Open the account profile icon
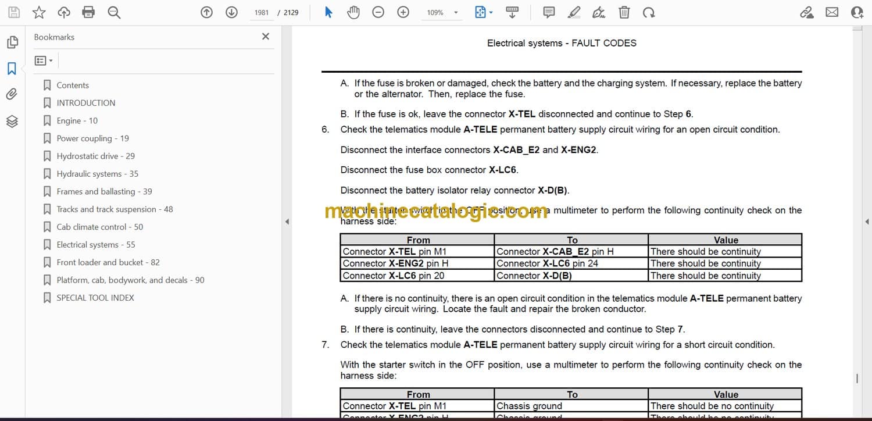Image resolution: width=872 pixels, height=421 pixels. click(x=857, y=12)
